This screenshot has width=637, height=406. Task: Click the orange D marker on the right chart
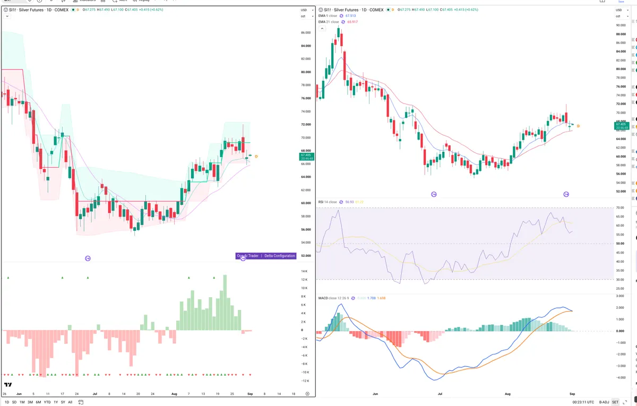pyautogui.click(x=578, y=126)
